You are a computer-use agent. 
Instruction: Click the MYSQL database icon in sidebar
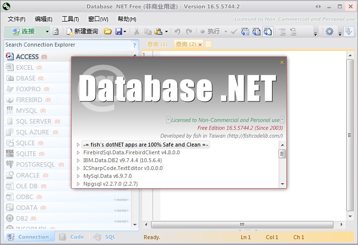pyautogui.click(x=10, y=111)
